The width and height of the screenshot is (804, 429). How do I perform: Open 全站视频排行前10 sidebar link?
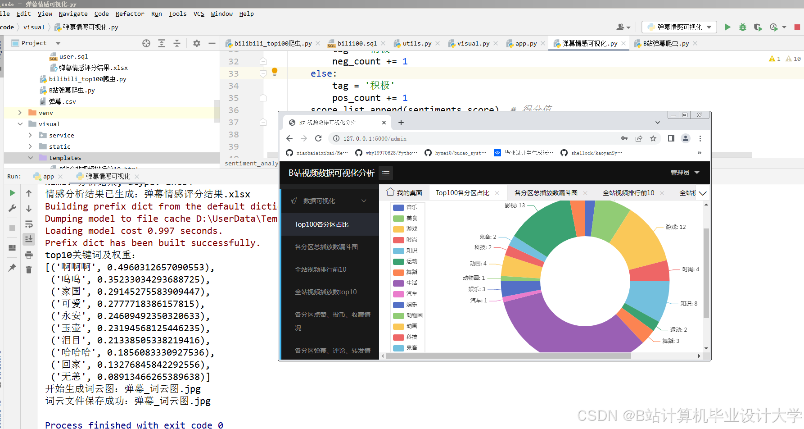coord(321,269)
